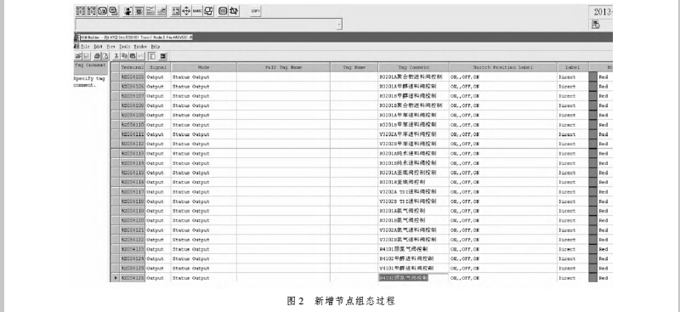Open the process alarm window icon

80,11
